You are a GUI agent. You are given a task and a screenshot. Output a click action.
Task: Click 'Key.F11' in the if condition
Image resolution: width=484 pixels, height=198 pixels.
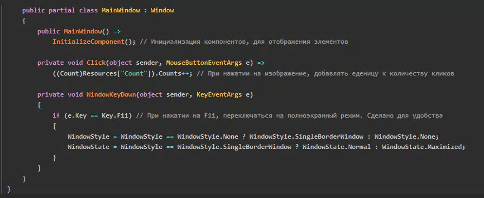pyautogui.click(x=115, y=115)
